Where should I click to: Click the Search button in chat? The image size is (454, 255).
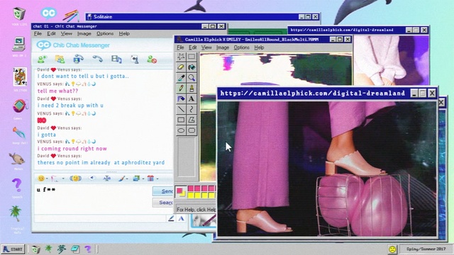163,203
